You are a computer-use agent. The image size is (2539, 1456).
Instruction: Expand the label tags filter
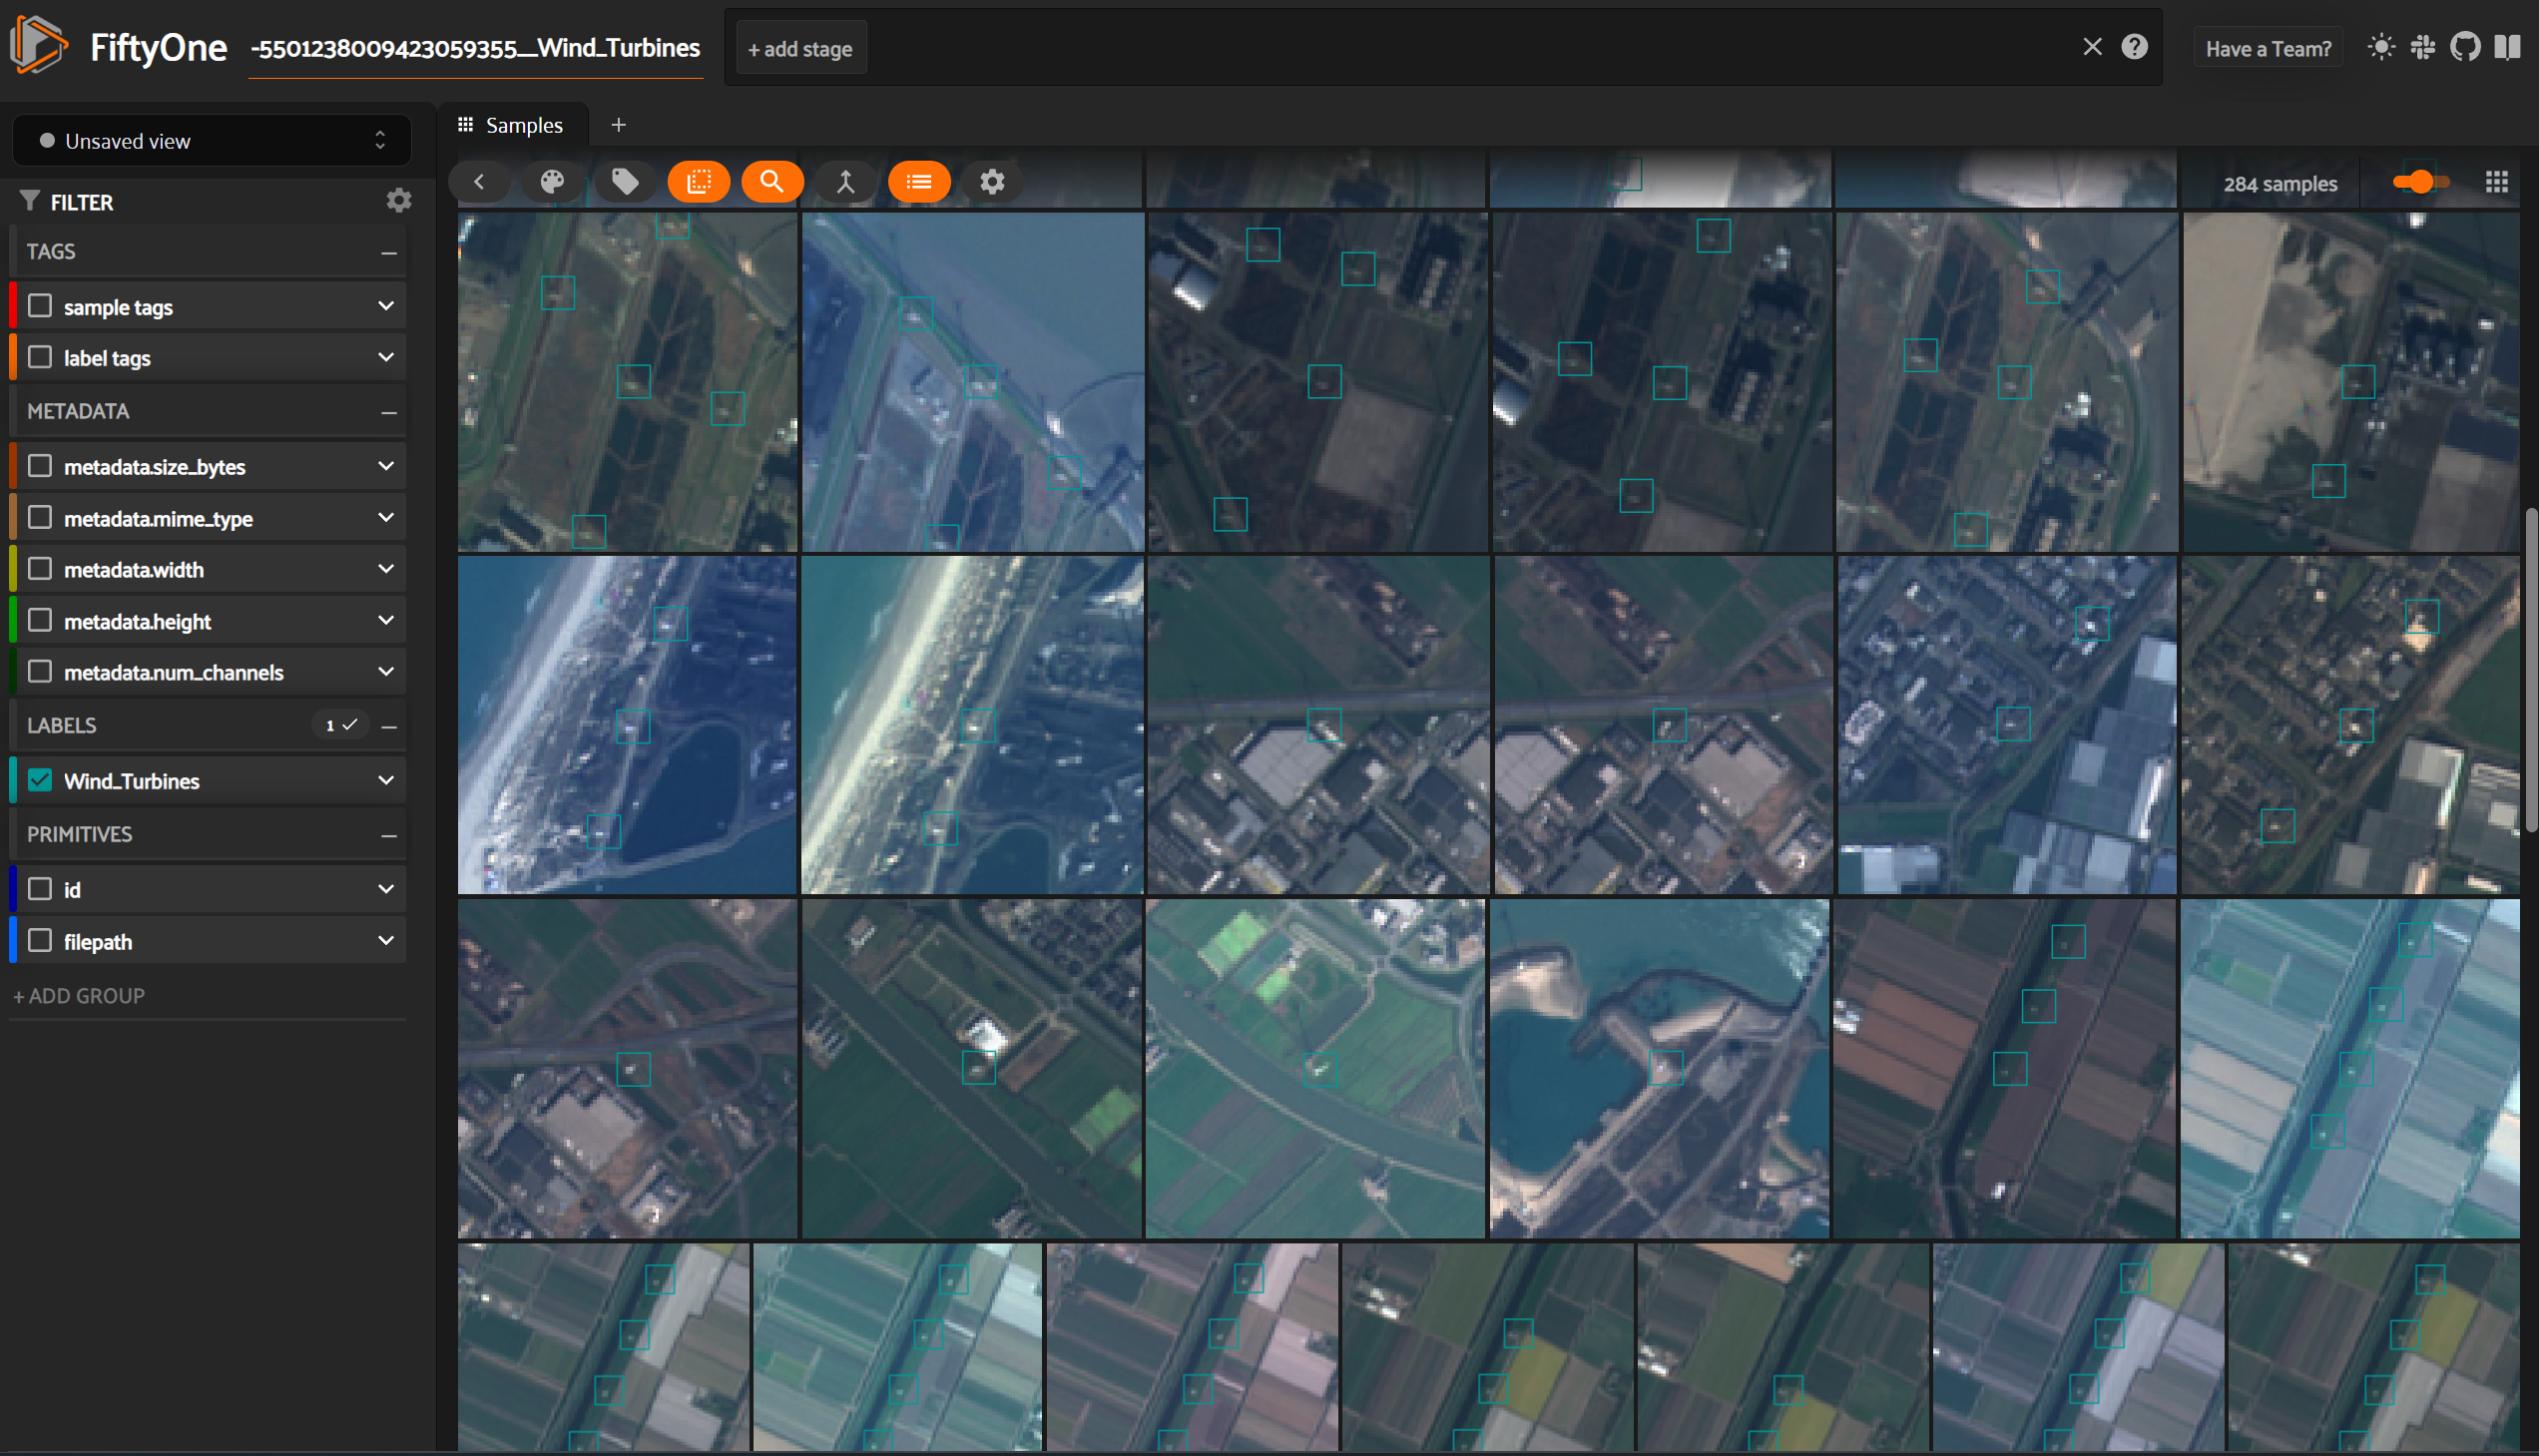pyautogui.click(x=386, y=357)
